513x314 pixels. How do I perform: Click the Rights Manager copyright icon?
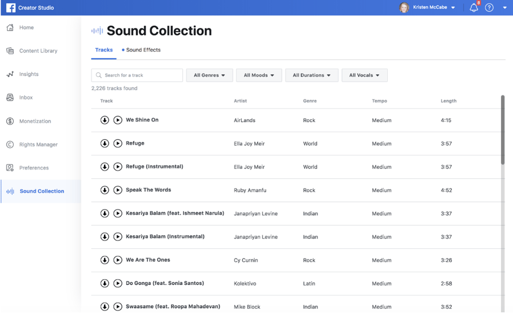[x=10, y=144]
